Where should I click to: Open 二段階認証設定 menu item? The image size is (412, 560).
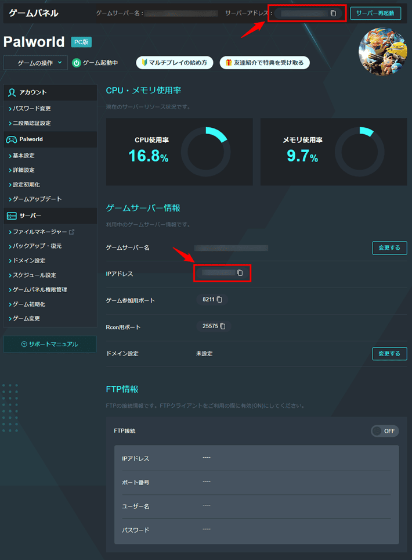(x=32, y=123)
